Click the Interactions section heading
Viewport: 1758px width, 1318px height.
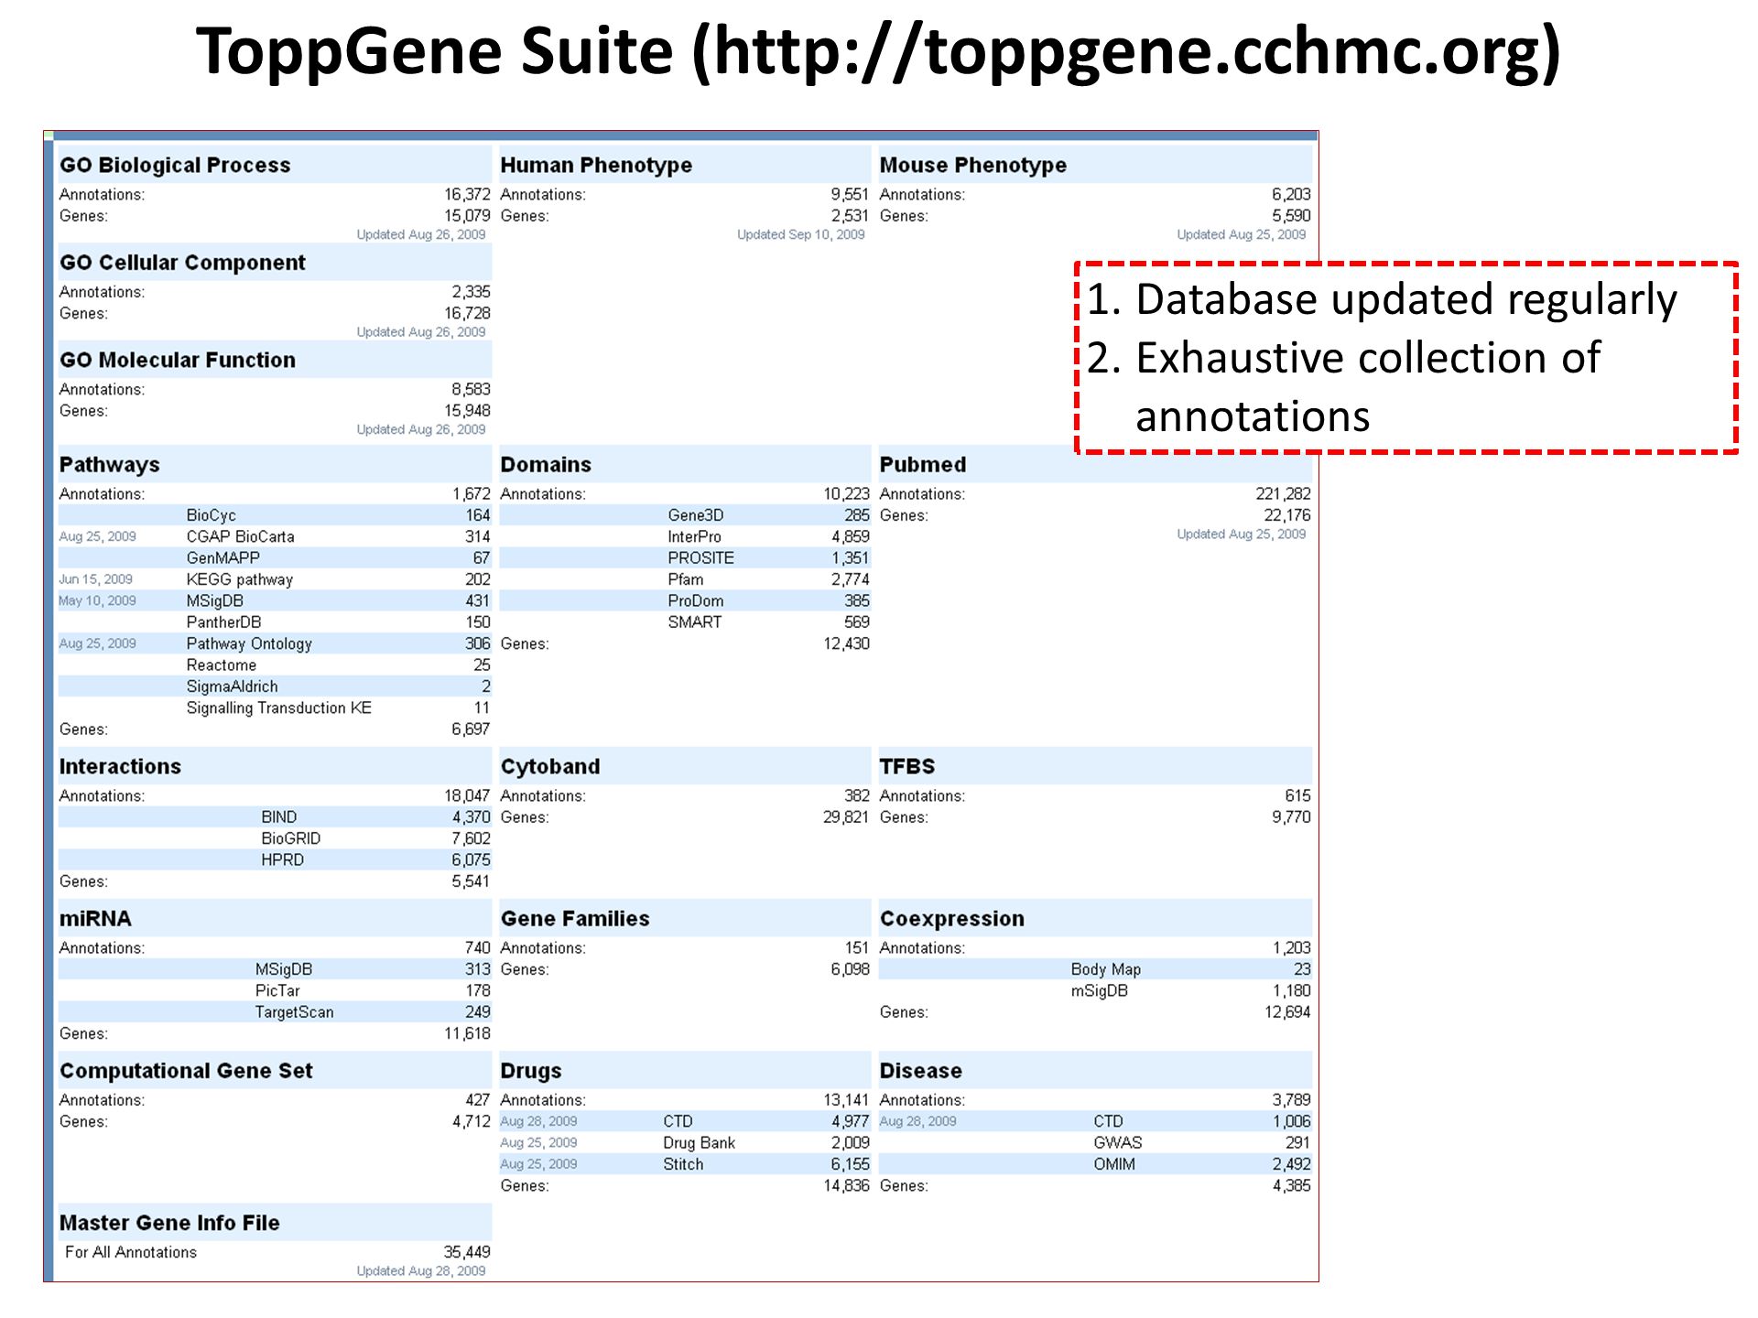point(120,766)
